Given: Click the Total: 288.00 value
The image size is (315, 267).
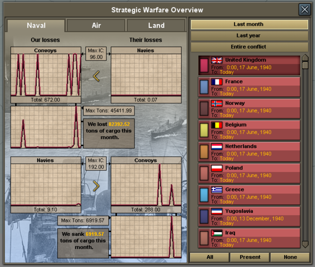Looking at the screenshot, I should click(x=146, y=210).
